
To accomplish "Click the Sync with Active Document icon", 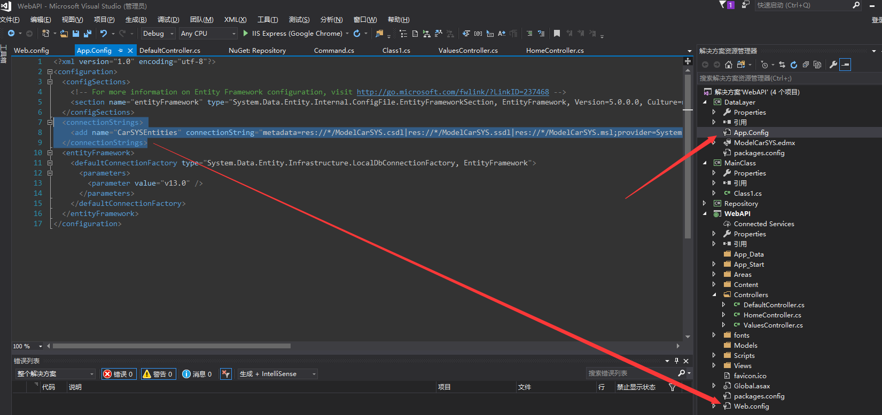I will pos(782,65).
